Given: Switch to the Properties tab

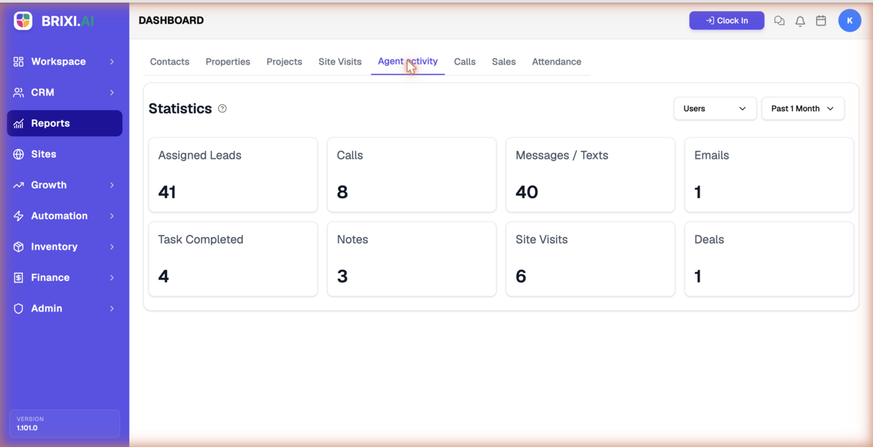Looking at the screenshot, I should click(228, 62).
